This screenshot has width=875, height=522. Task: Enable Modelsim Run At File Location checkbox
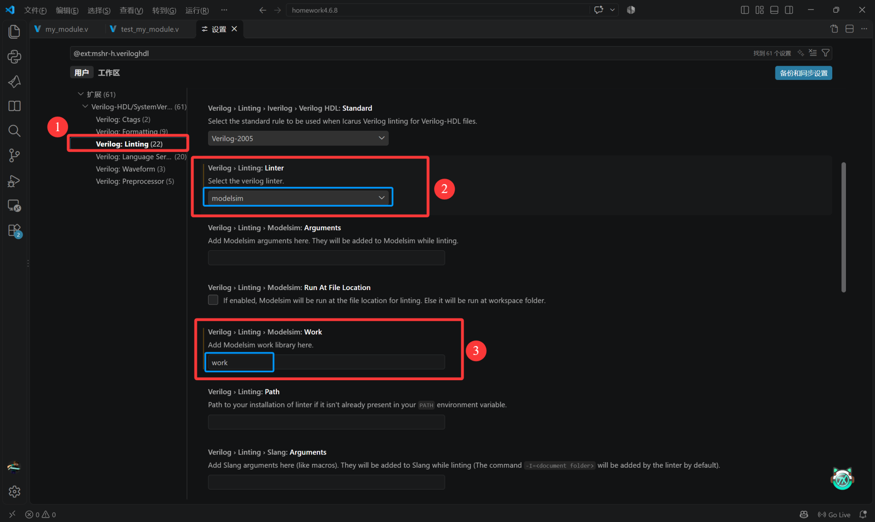pyautogui.click(x=213, y=300)
